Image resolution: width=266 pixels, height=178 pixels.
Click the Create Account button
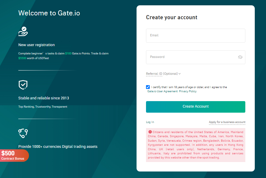tap(195, 107)
